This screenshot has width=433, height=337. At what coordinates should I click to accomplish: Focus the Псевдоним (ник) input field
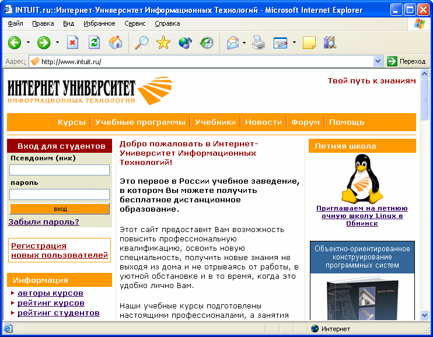click(60, 170)
